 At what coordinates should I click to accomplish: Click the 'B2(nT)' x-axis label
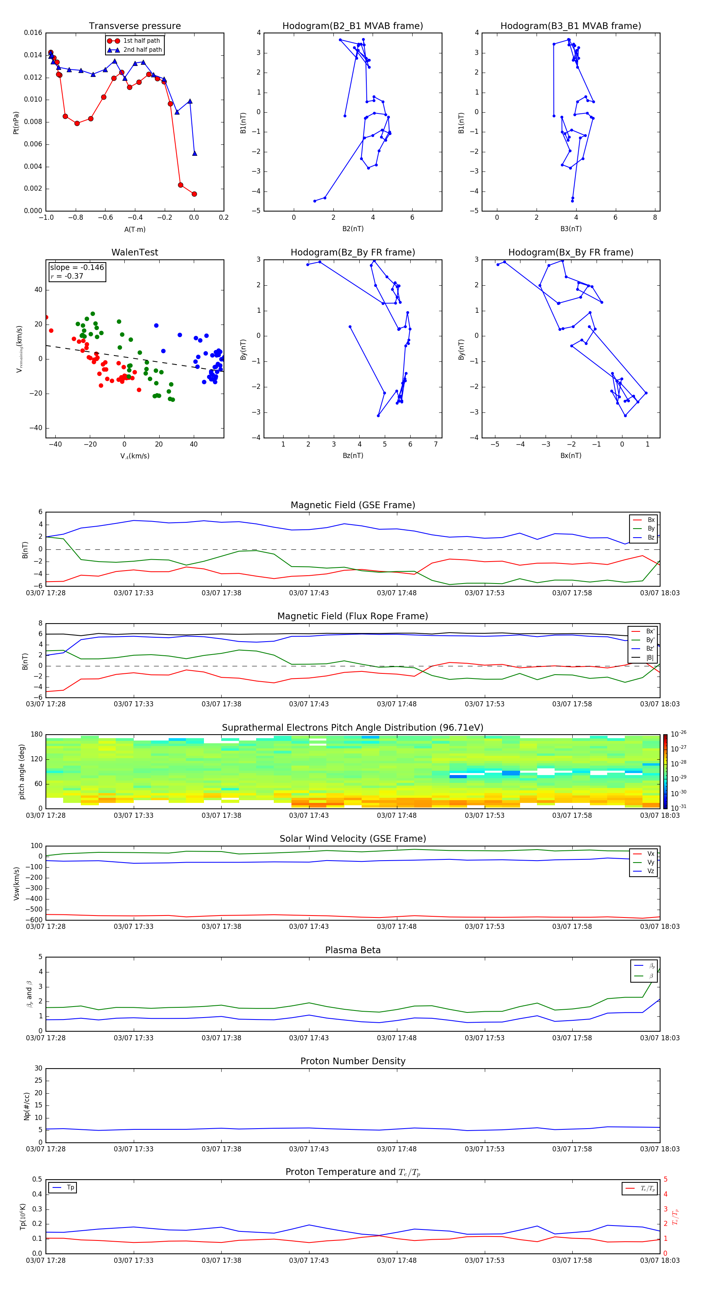tap(353, 229)
